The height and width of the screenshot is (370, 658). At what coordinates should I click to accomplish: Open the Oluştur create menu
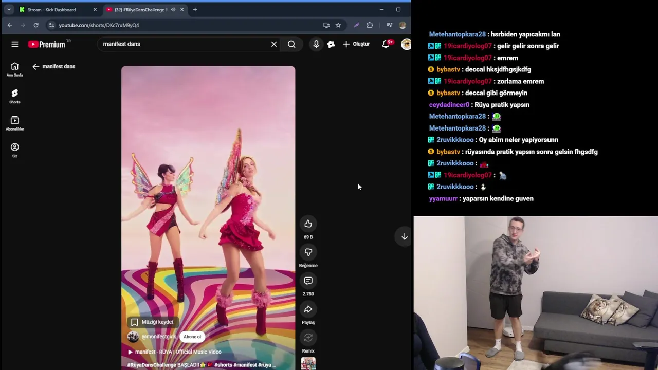[x=356, y=44]
